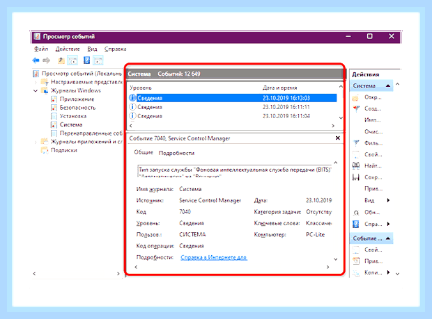Open the Справка в Интернете link
This screenshot has width=432, height=319.
[214, 257]
